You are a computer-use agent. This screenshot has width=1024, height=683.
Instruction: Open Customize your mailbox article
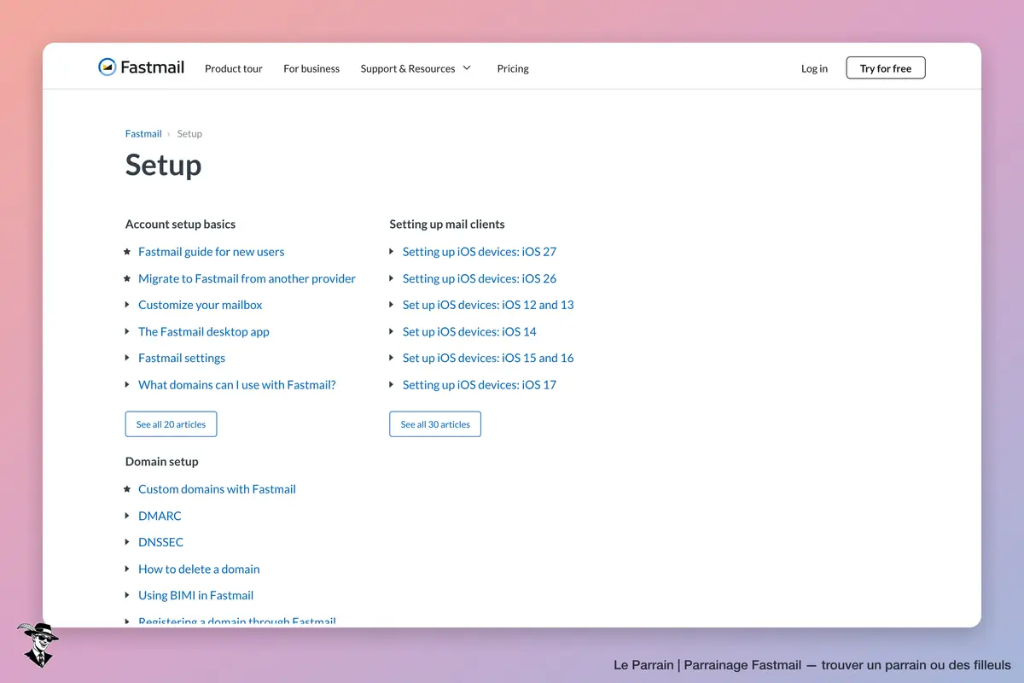click(200, 305)
